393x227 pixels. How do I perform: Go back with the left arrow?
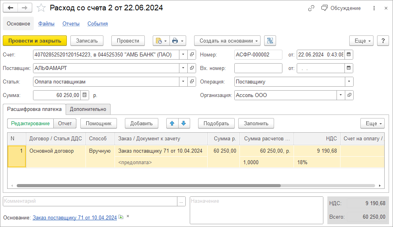click(x=11, y=8)
